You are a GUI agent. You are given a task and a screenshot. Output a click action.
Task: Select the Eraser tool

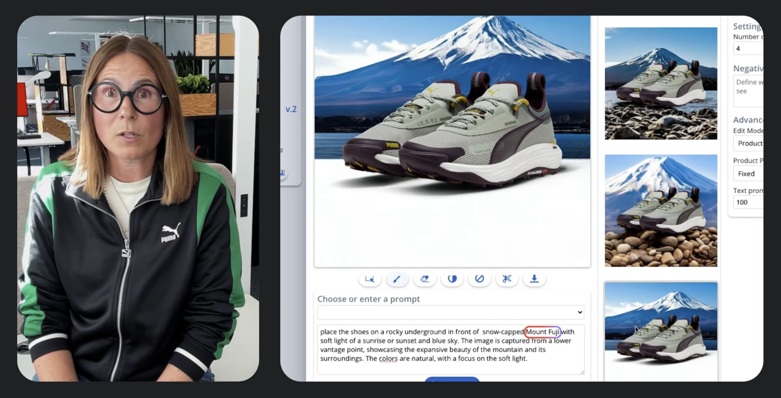[x=425, y=279]
